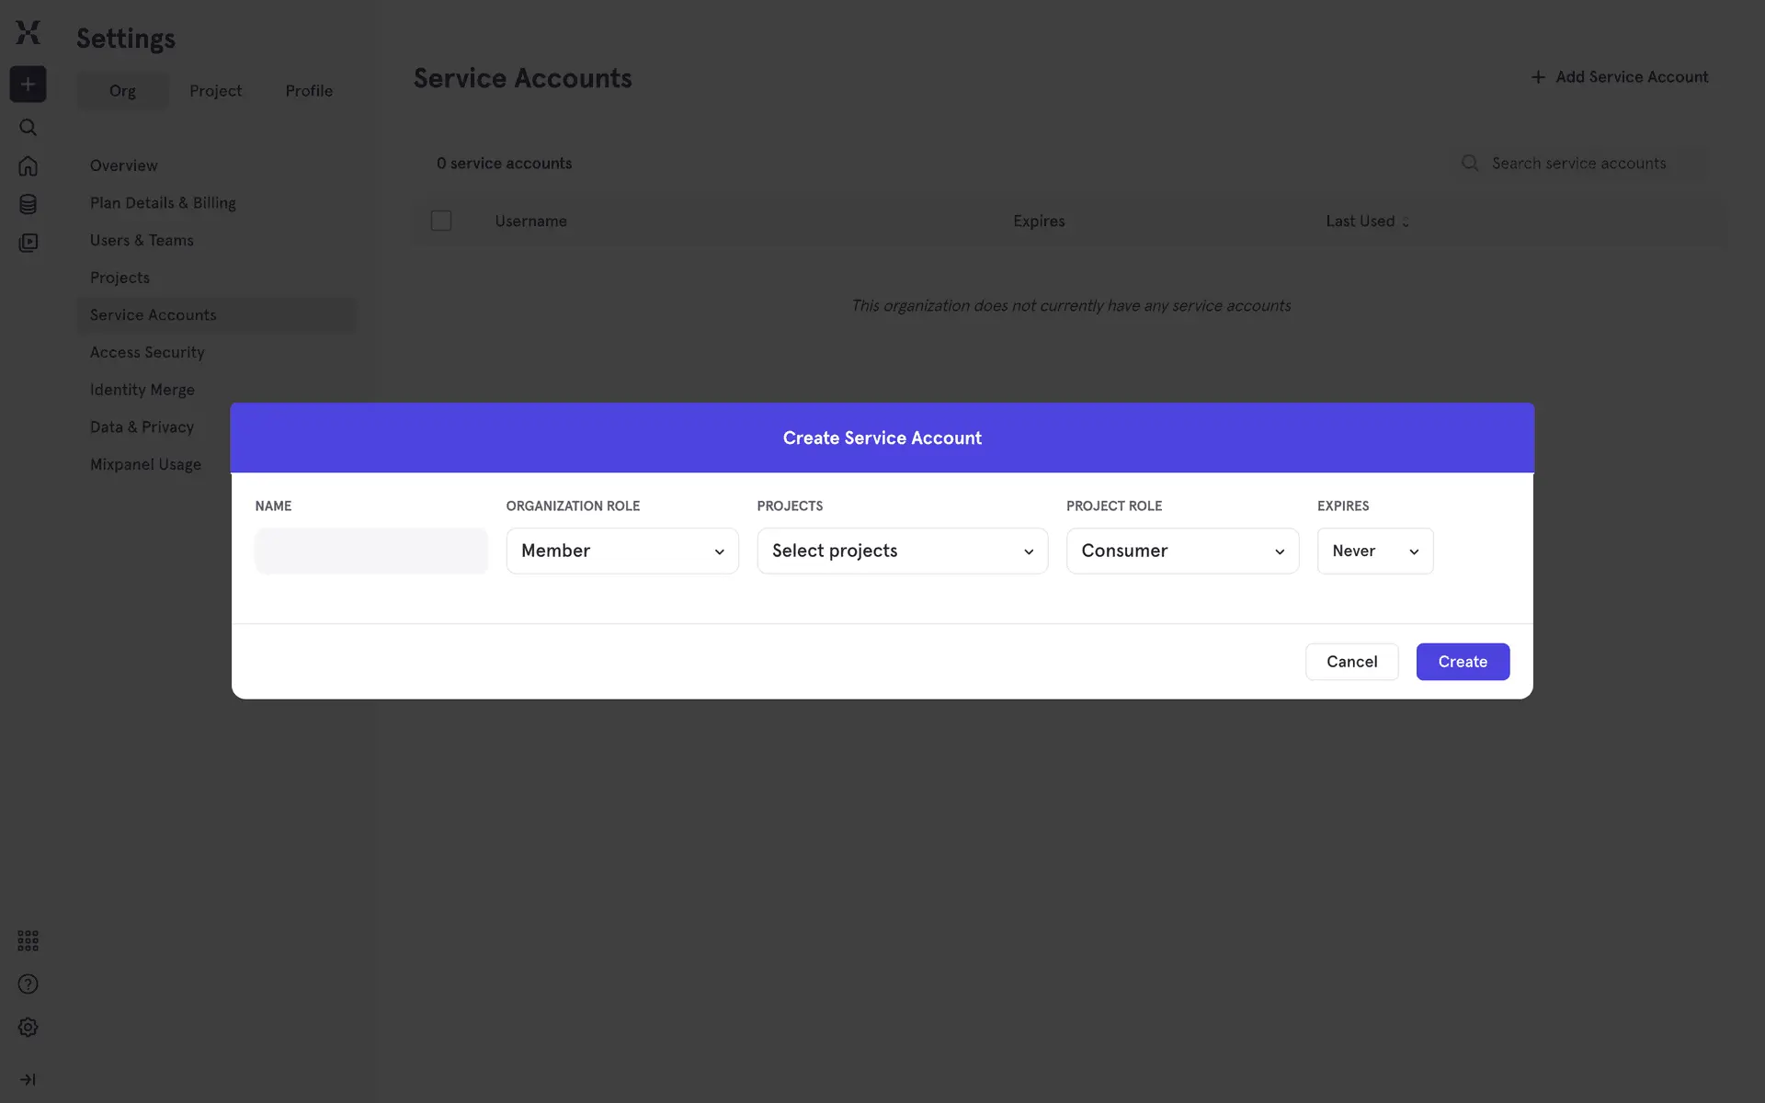Expand the Select projects dropdown
Viewport: 1765px width, 1103px height.
[x=902, y=551]
